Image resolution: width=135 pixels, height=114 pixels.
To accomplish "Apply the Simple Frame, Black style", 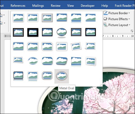I will [x=47, y=32].
